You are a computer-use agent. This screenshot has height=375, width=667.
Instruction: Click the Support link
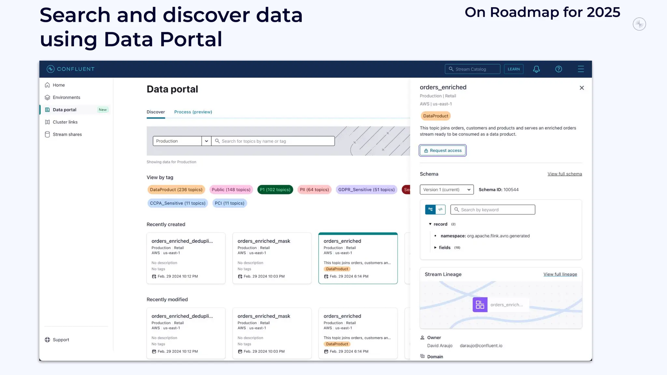pos(61,340)
